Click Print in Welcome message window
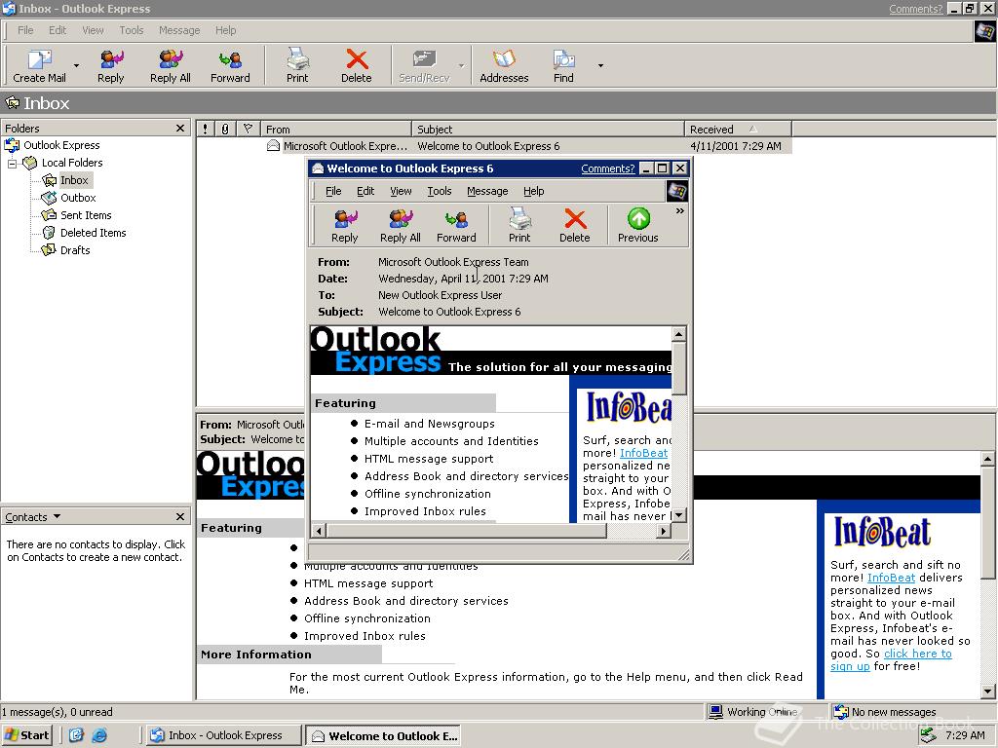The image size is (998, 748). 519,226
